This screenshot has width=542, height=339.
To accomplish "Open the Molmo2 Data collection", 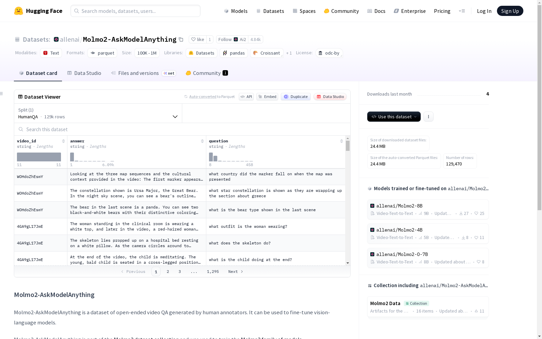I will click(428, 307).
